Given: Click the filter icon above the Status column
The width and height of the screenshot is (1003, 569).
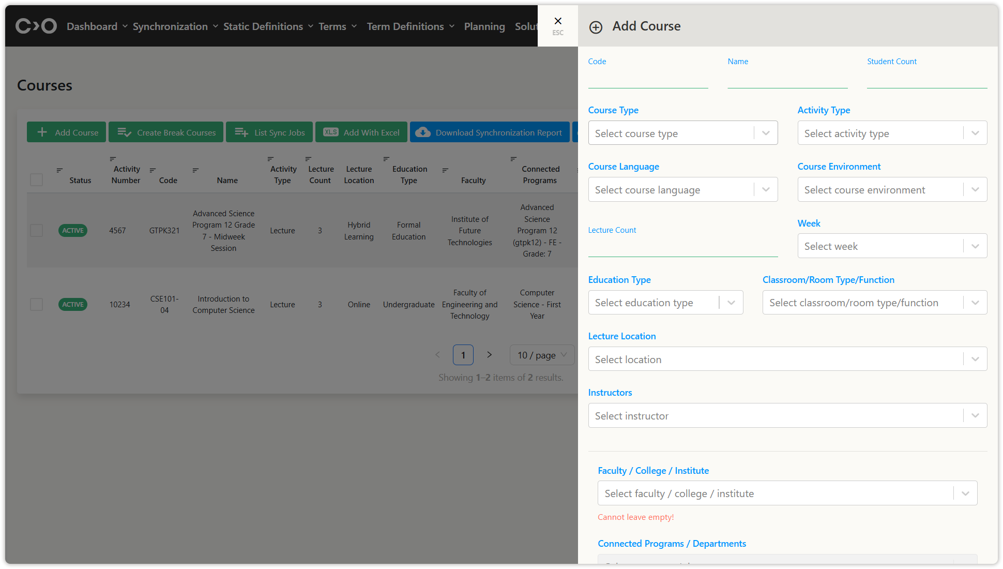Looking at the screenshot, I should tap(59, 170).
